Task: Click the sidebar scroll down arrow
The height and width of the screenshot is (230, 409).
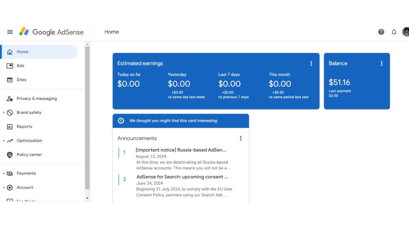Action: pos(87,198)
